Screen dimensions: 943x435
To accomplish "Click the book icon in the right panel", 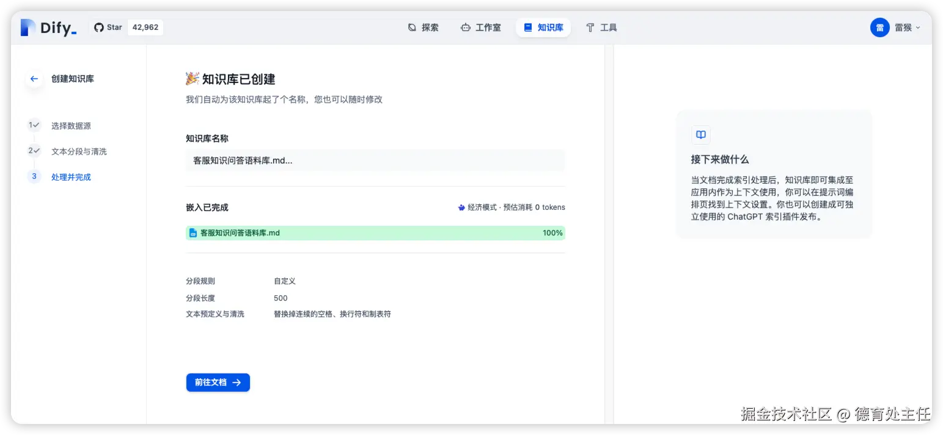I will click(700, 135).
